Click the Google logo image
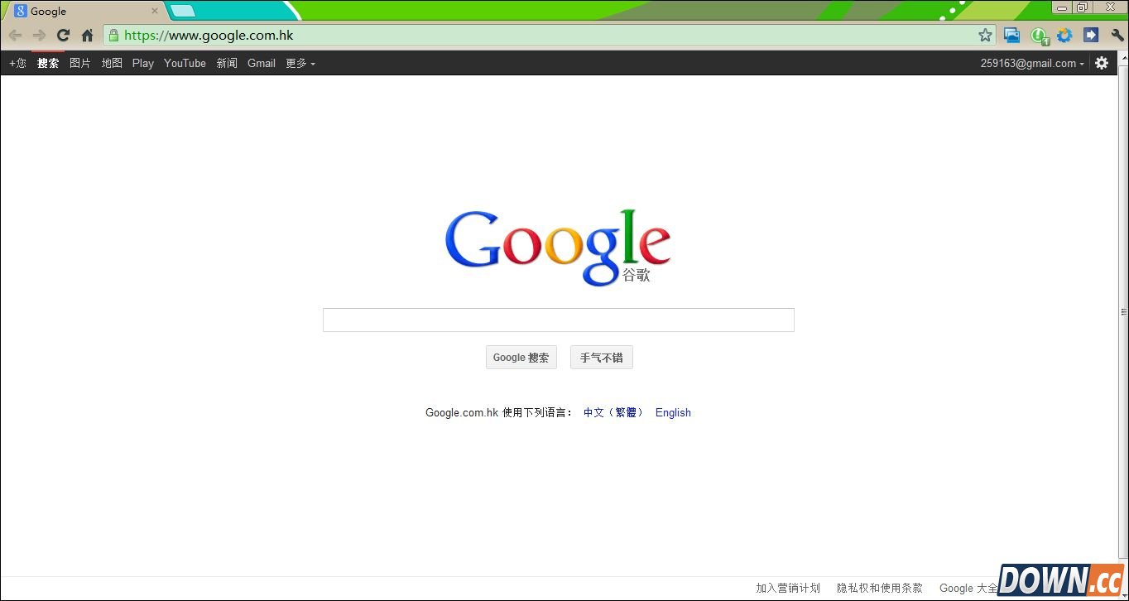Image resolution: width=1129 pixels, height=601 pixels. click(558, 247)
